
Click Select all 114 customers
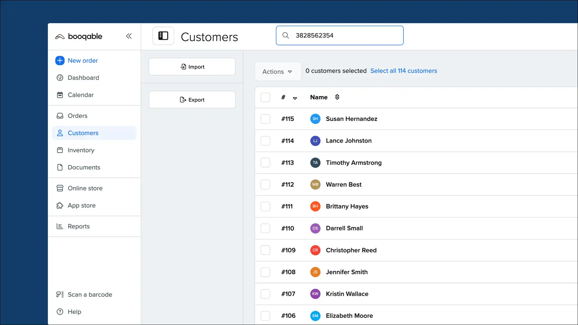[x=404, y=71]
